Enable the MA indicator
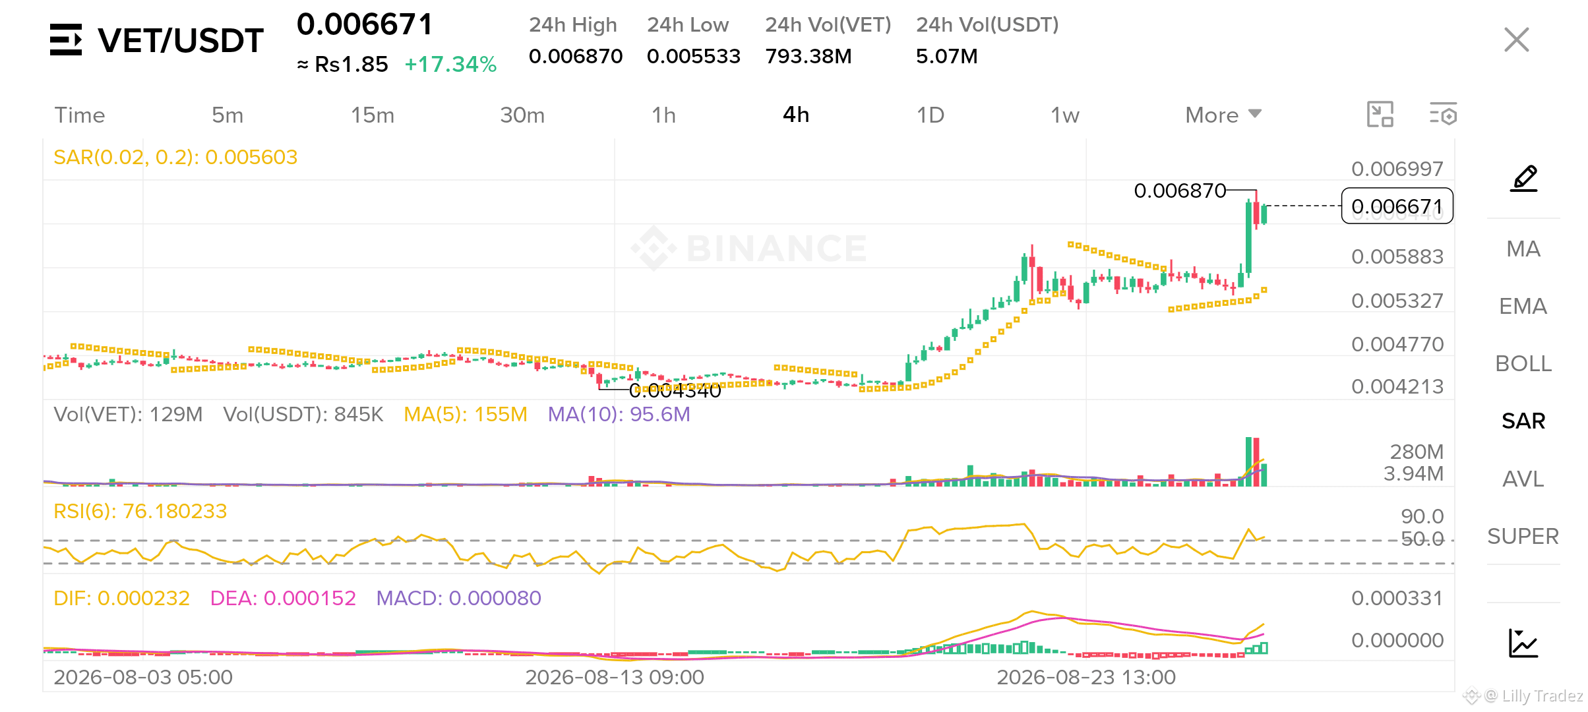Image resolution: width=1588 pixels, height=712 pixels. point(1523,249)
